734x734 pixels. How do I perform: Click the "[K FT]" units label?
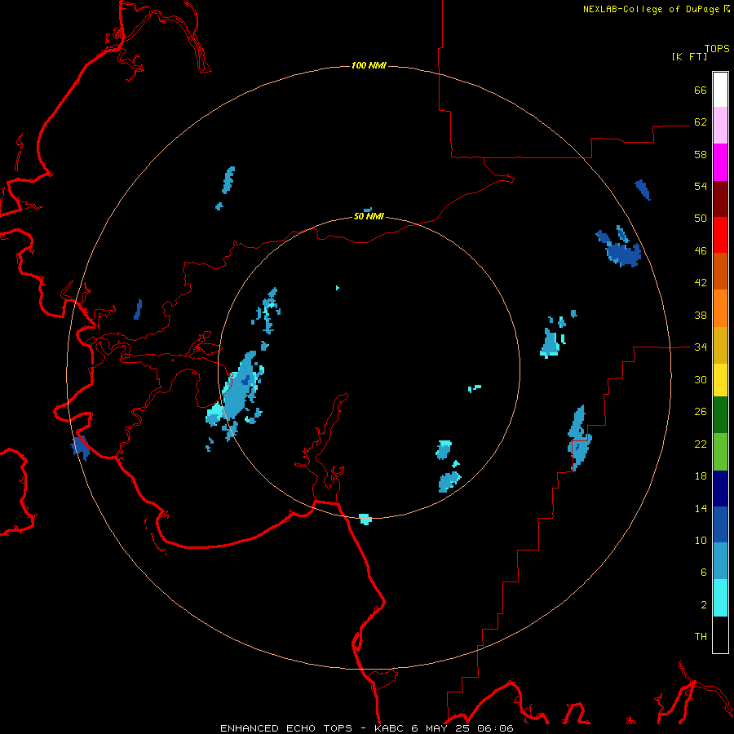coord(689,56)
